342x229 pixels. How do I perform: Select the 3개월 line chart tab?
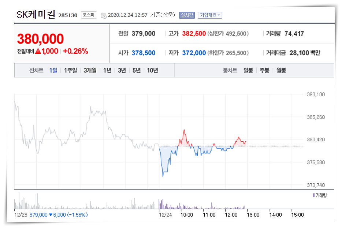pyautogui.click(x=90, y=70)
